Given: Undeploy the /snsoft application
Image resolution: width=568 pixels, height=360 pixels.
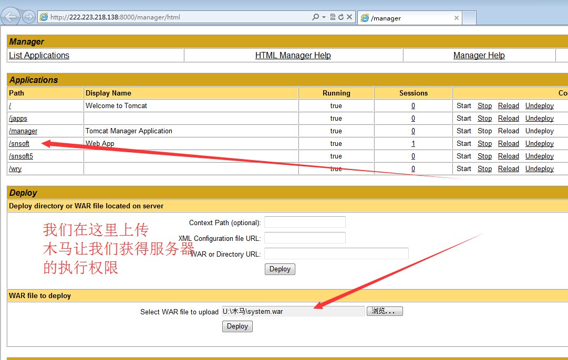Looking at the screenshot, I should pyautogui.click(x=540, y=144).
